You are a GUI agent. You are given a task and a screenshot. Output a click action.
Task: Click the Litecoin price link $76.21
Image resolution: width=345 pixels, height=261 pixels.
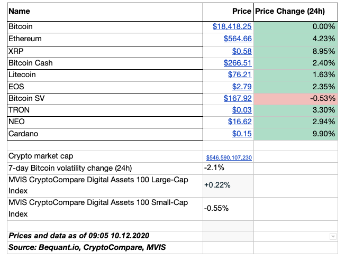[240, 74]
